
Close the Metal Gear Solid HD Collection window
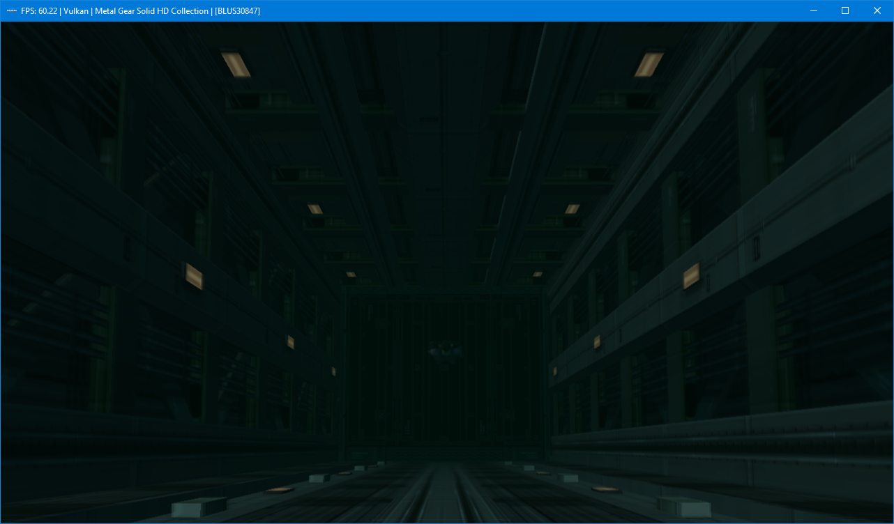(x=877, y=11)
